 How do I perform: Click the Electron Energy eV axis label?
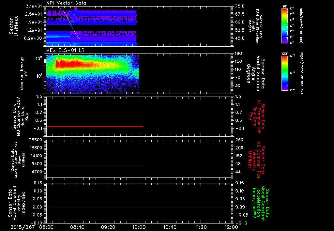pos(23,73)
